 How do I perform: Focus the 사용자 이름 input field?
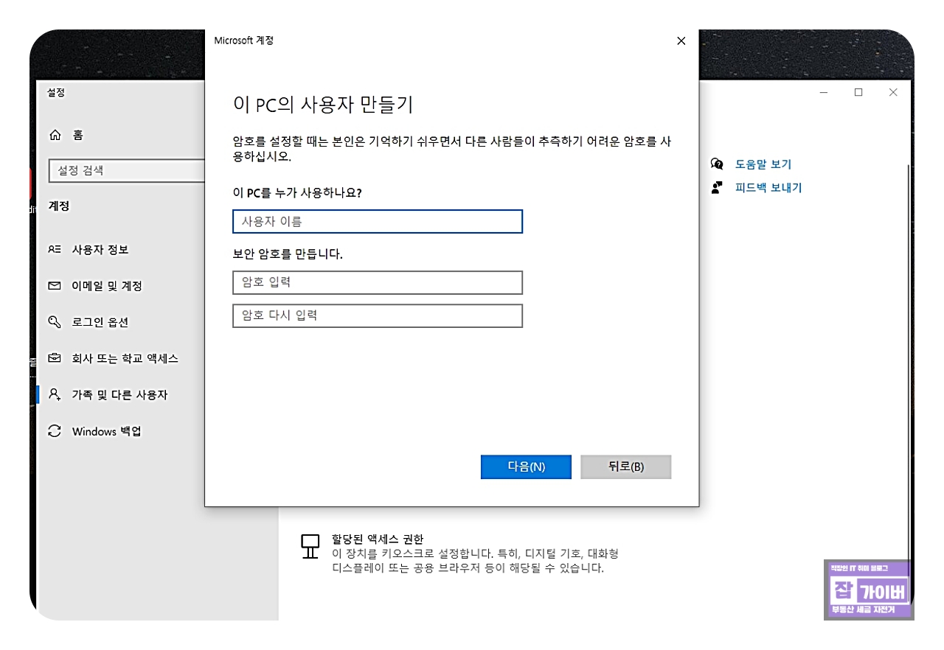point(378,222)
